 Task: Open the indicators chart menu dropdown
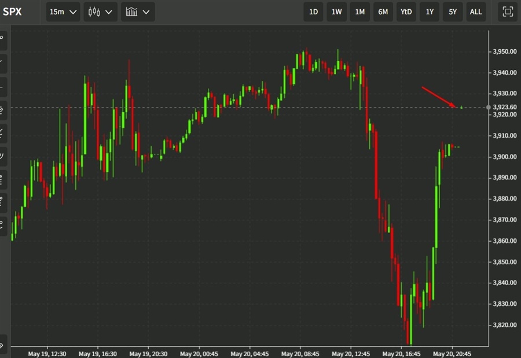pos(138,12)
